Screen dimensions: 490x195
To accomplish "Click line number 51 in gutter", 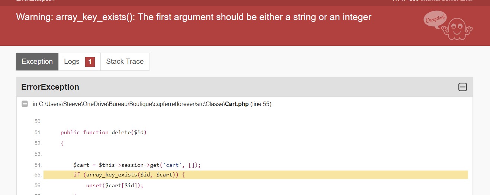I will [38, 132].
